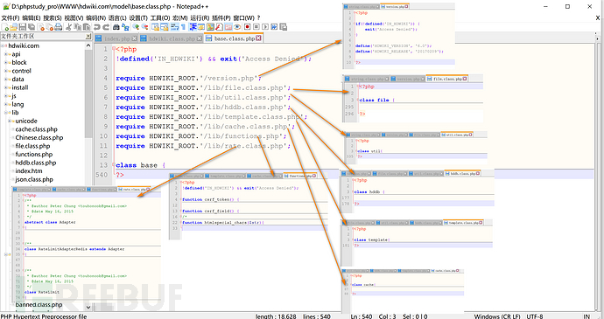Start macro recording with red record icon

point(247,27)
